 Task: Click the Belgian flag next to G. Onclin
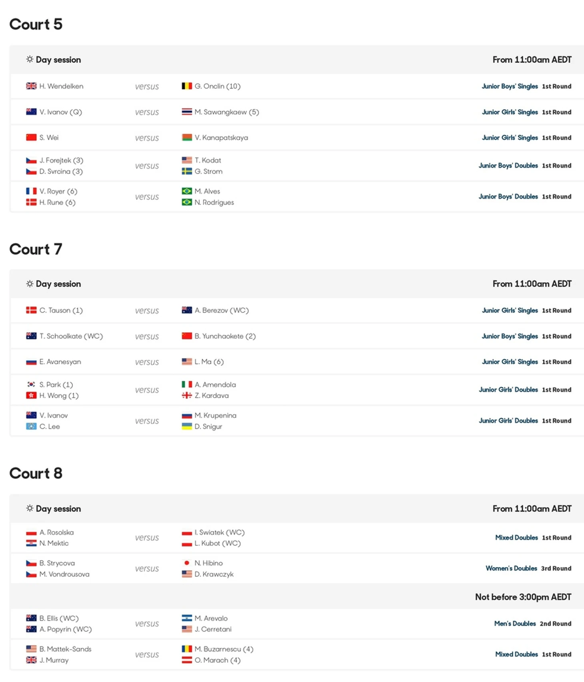pyautogui.click(x=186, y=86)
